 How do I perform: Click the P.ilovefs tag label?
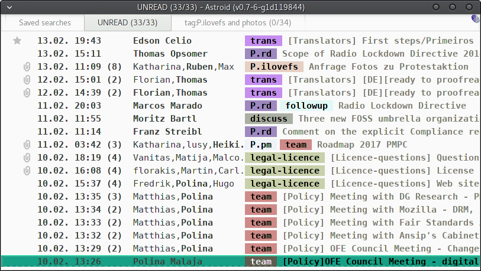pyautogui.click(x=274, y=67)
